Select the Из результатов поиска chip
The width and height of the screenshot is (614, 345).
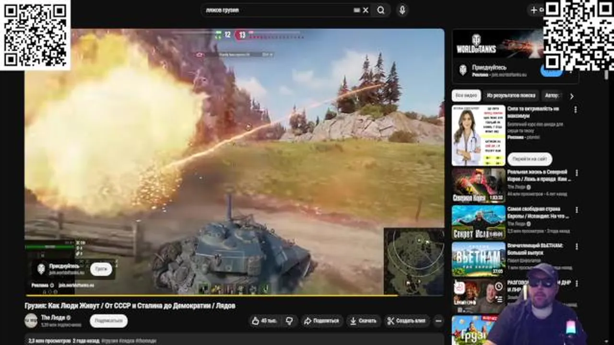(510, 96)
